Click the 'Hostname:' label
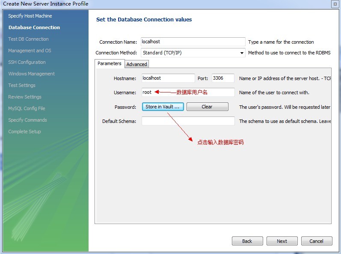The height and width of the screenshot is (254, 341). coord(125,78)
